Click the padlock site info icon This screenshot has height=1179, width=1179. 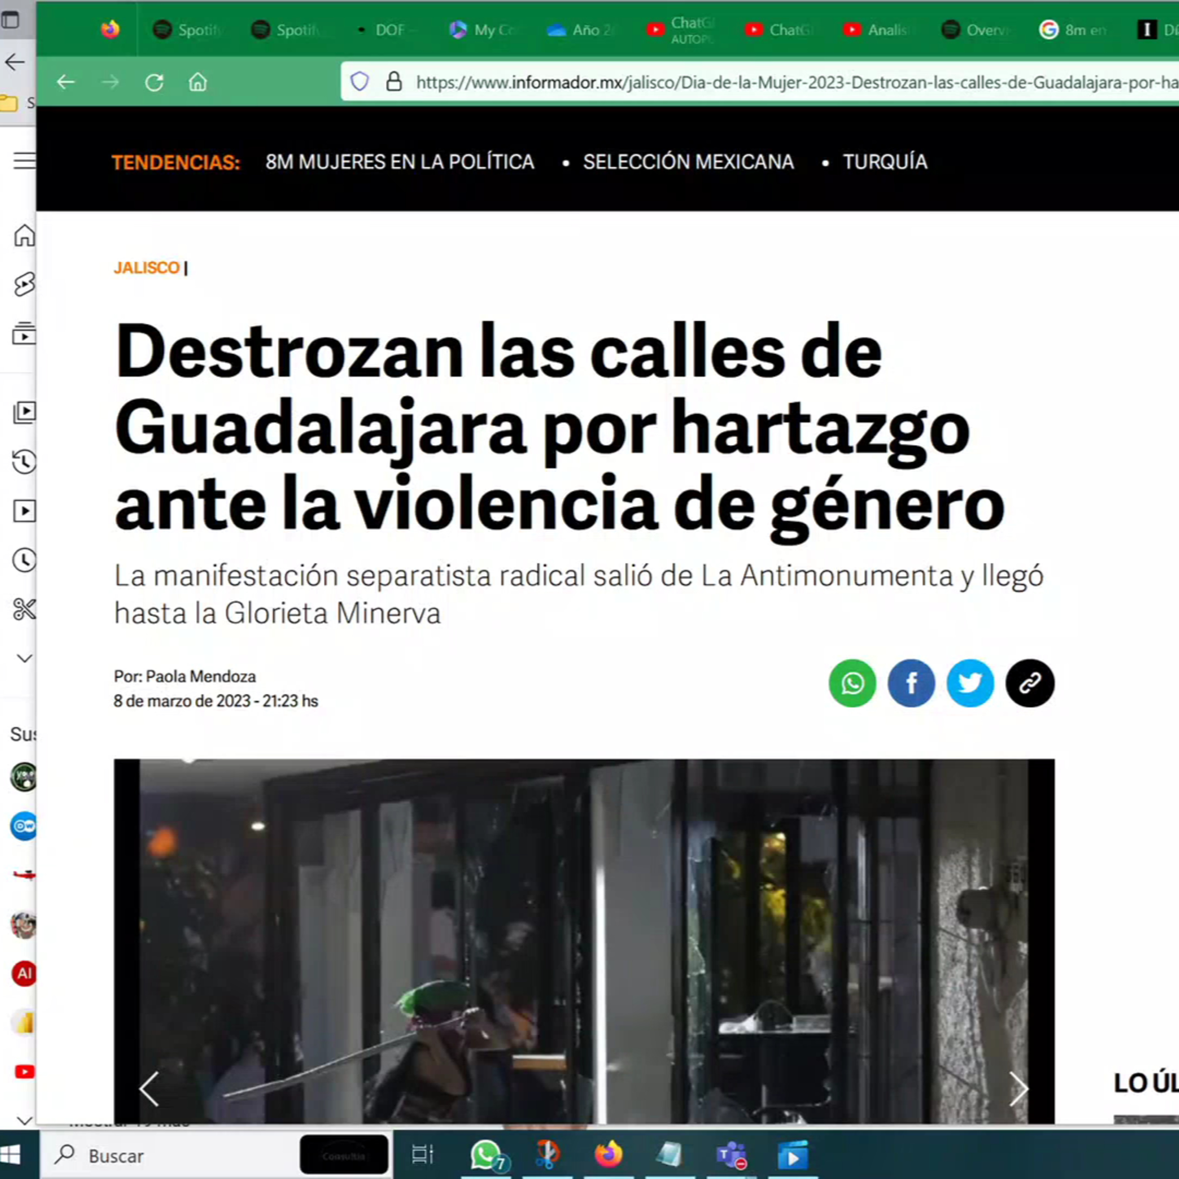(x=394, y=81)
